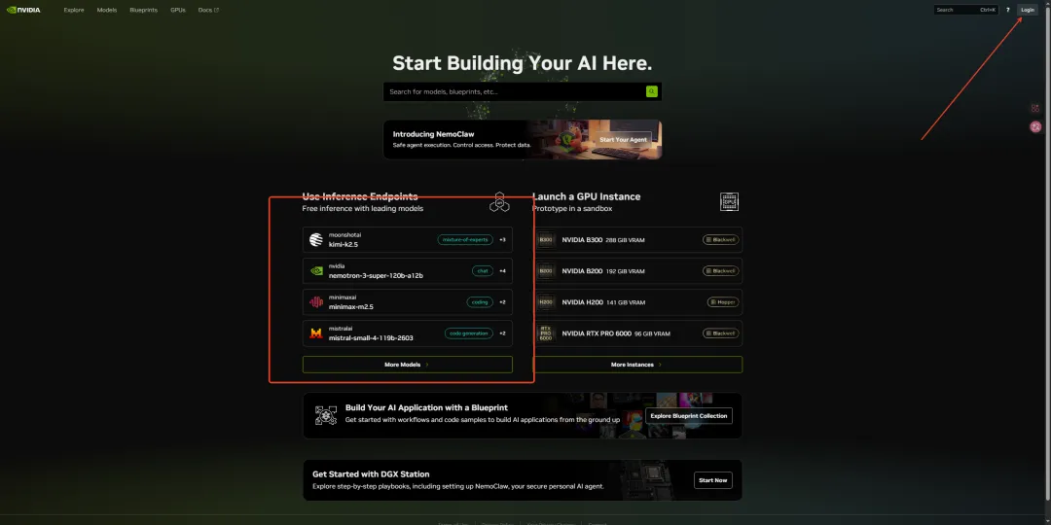The width and height of the screenshot is (1051, 525).
Task: Click Explore Blueprint Collection button
Action: pyautogui.click(x=688, y=416)
